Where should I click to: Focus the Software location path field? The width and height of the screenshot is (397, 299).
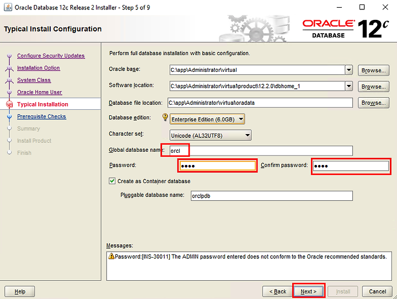tap(257, 86)
